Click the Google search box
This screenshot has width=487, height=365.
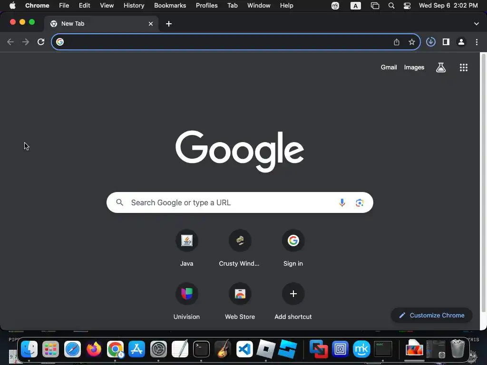pyautogui.click(x=240, y=202)
